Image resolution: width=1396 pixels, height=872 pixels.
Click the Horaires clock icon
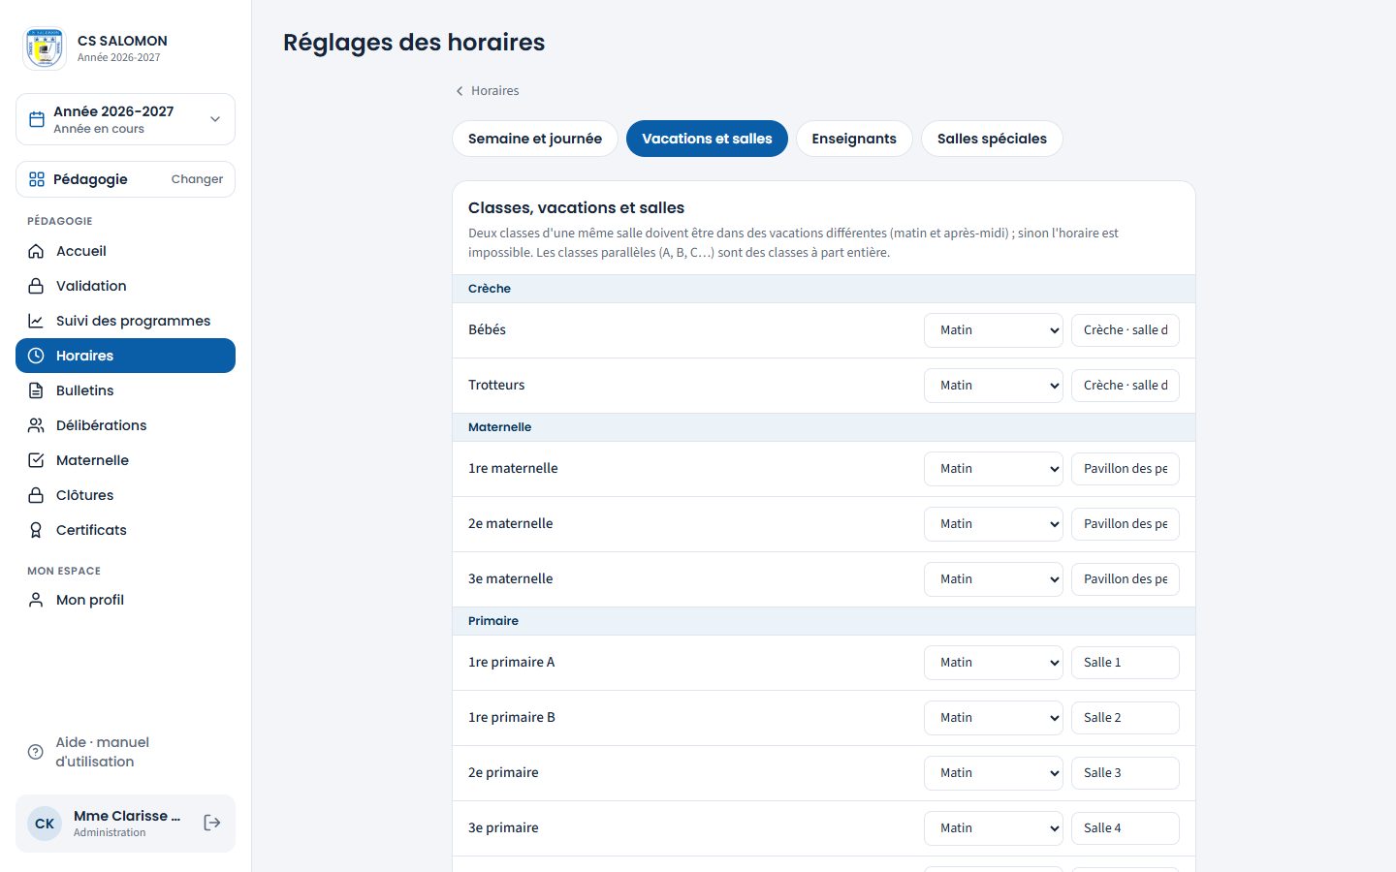(x=36, y=356)
